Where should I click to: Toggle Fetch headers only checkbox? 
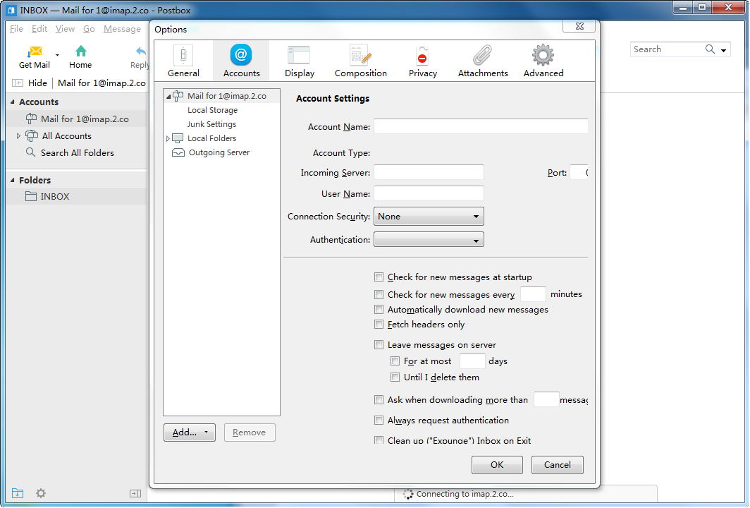(379, 324)
